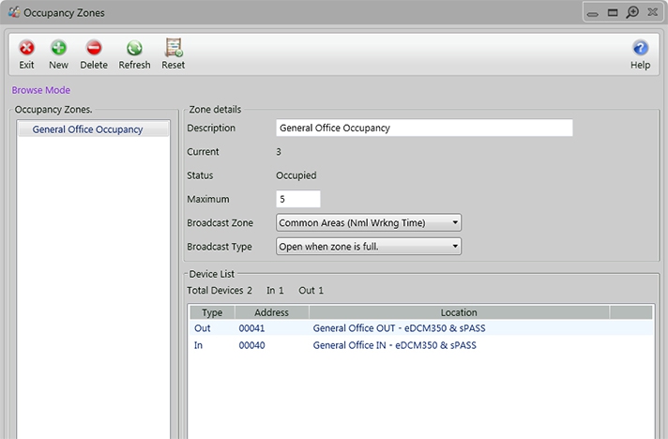Image resolution: width=668 pixels, height=439 pixels.
Task: Open the Broadcast Zone dropdown
Action: click(x=369, y=222)
